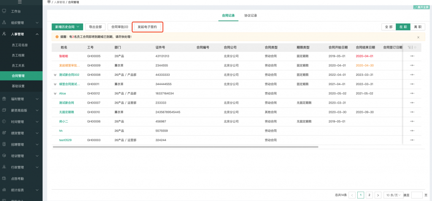Click the 展开全屏 fullscreen button
The width and height of the screenshot is (432, 201).
(421, 8)
